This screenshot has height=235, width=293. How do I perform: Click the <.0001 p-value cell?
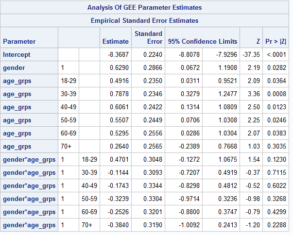click(276, 55)
